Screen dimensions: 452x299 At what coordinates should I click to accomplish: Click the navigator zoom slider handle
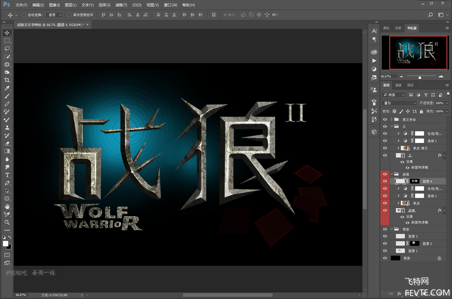[x=420, y=77]
